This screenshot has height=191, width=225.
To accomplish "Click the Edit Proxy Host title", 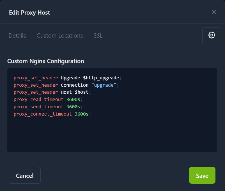I will [x=29, y=12].
